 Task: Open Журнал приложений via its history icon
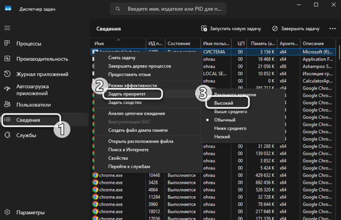[x=7, y=74]
